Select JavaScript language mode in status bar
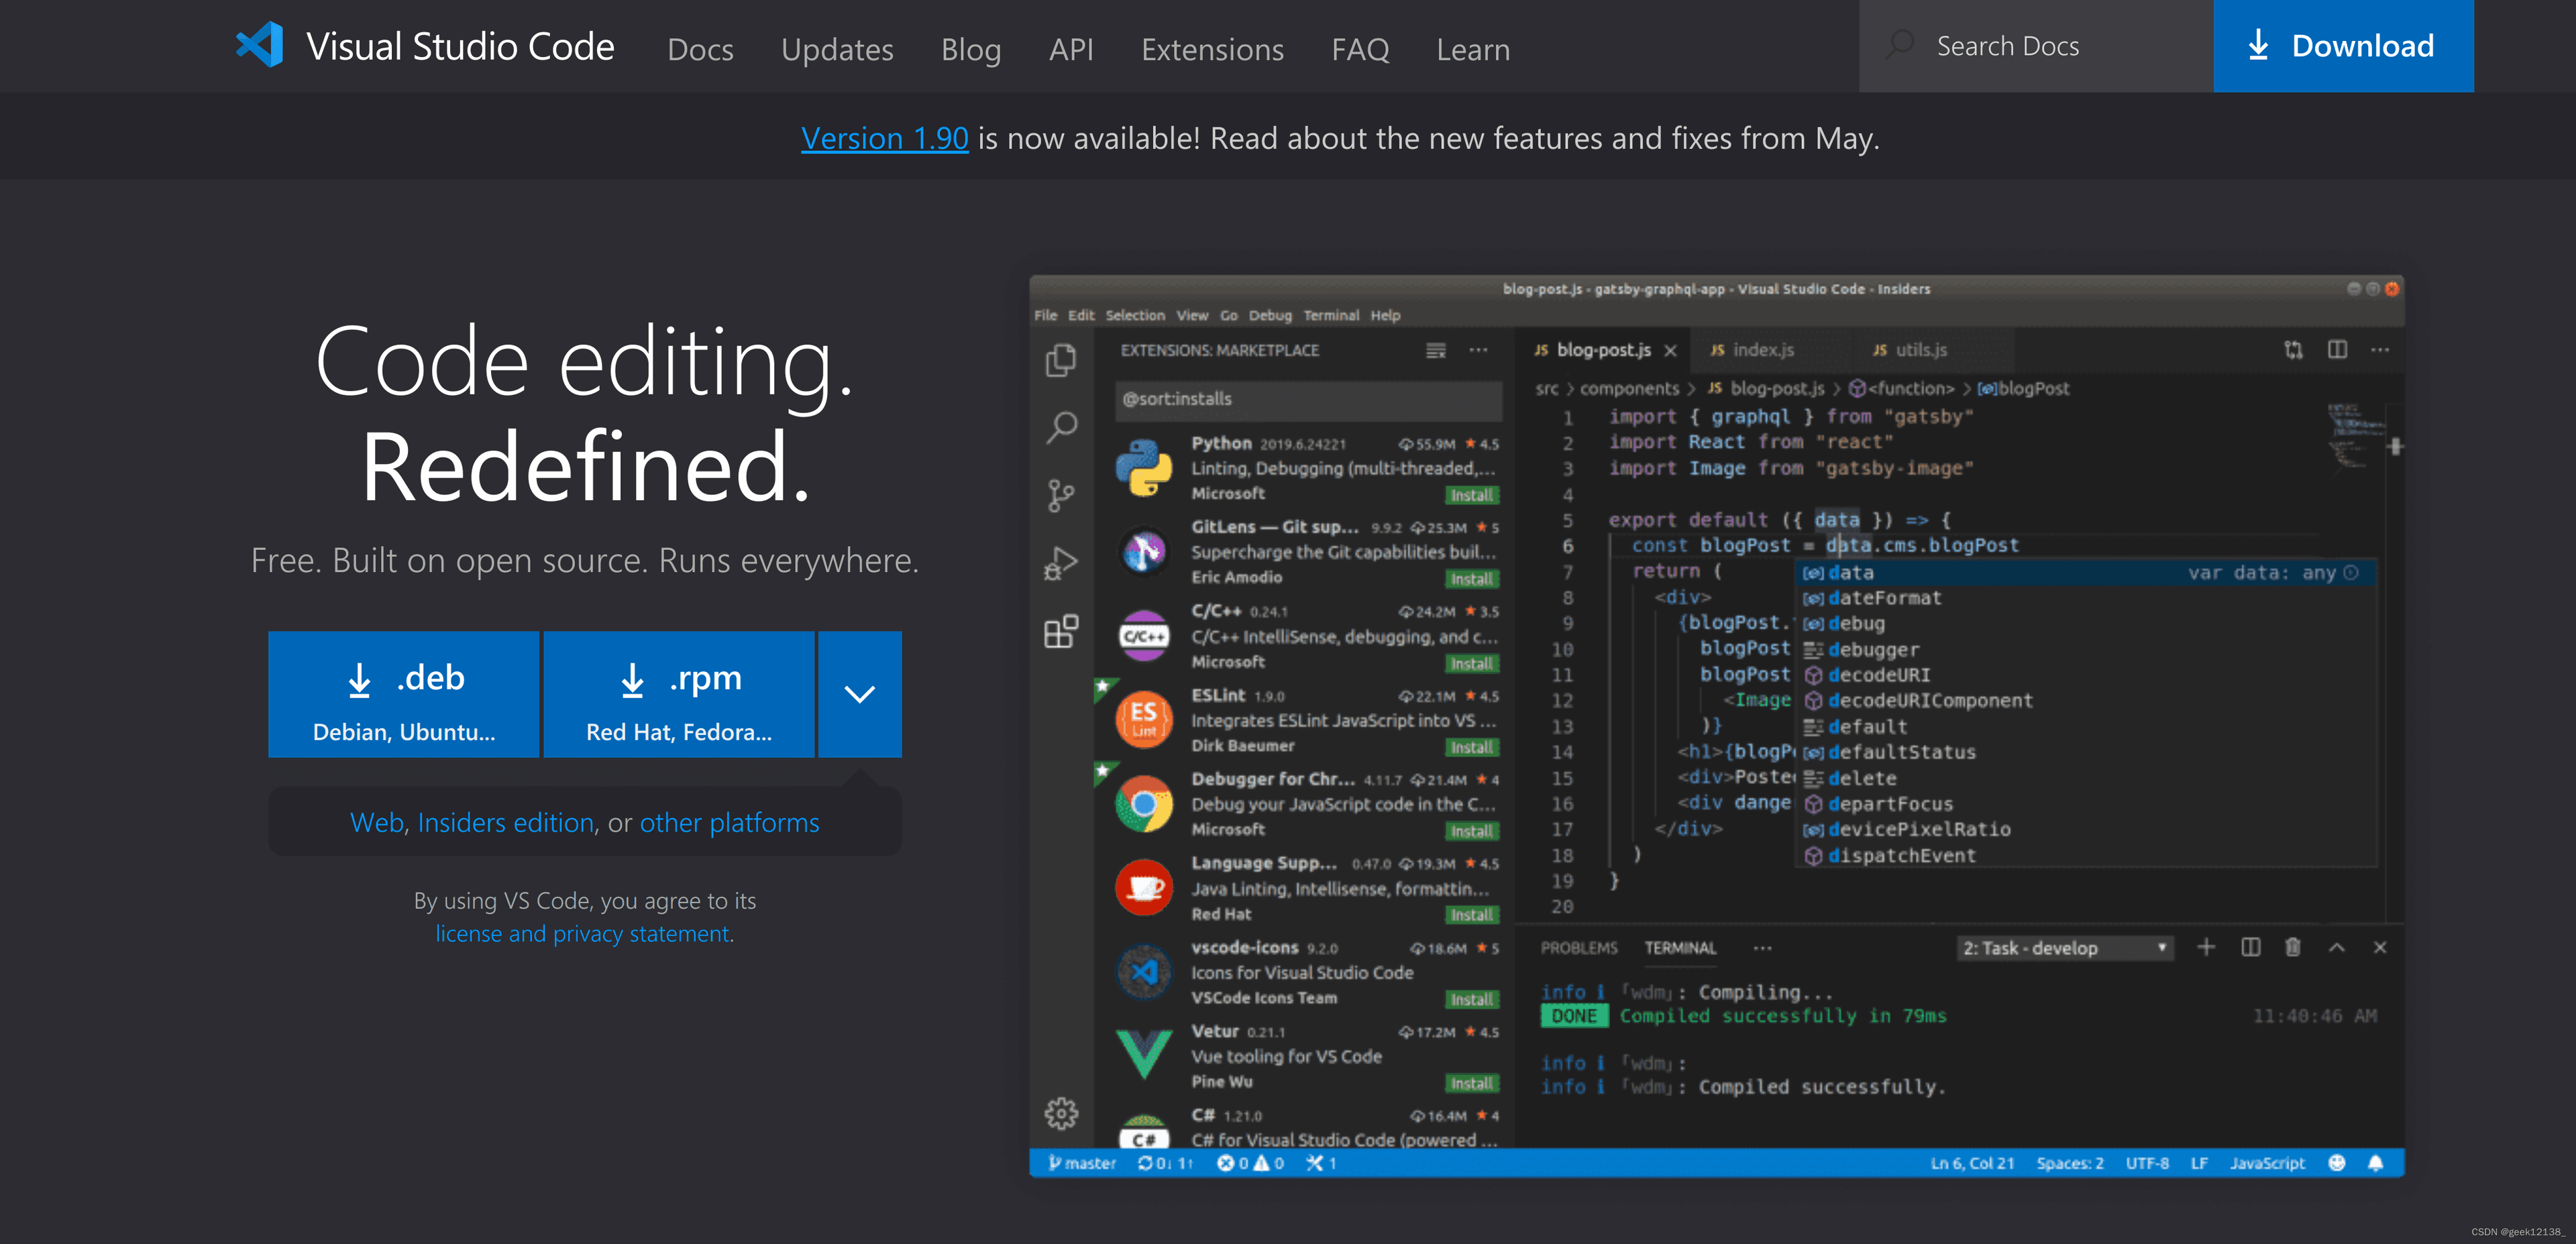 pyautogui.click(x=2267, y=1163)
